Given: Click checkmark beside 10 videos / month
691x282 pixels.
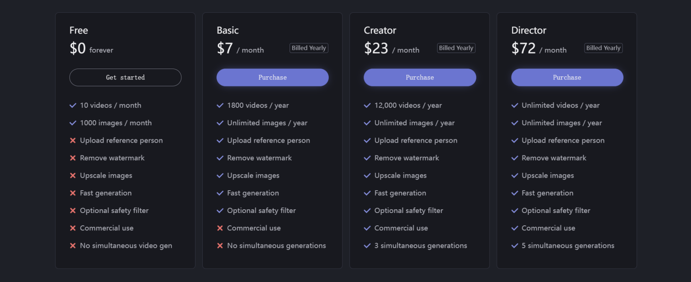Looking at the screenshot, I should tap(73, 106).
